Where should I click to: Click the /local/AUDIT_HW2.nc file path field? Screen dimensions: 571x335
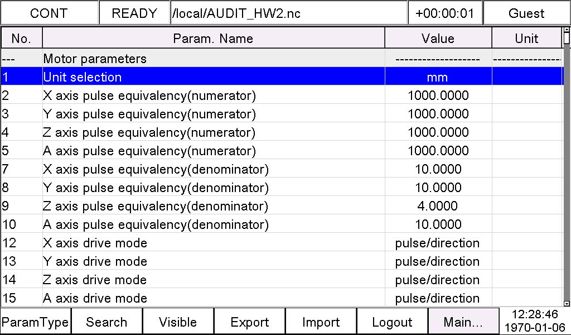coord(289,13)
